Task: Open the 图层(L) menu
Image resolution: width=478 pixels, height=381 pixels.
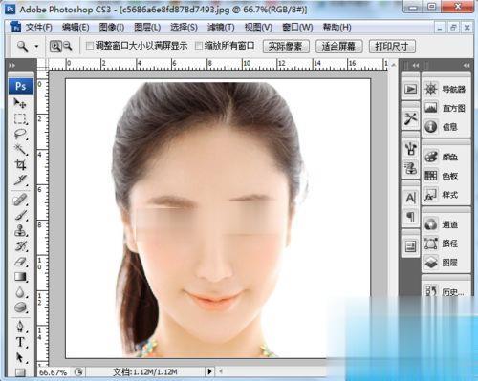Action: pos(147,28)
